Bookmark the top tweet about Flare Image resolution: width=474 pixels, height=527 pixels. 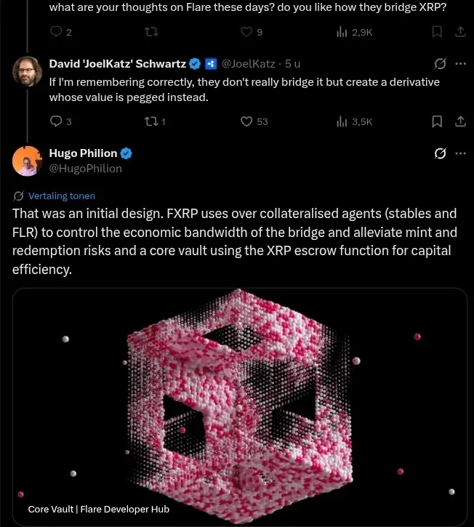[437, 32]
